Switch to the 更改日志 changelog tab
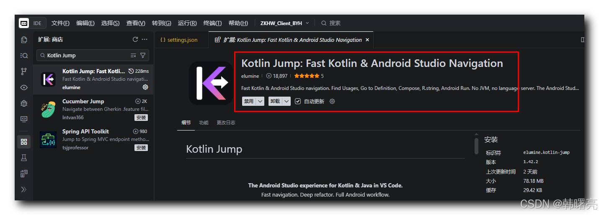Screen dimensions: 599x215 tap(226, 123)
